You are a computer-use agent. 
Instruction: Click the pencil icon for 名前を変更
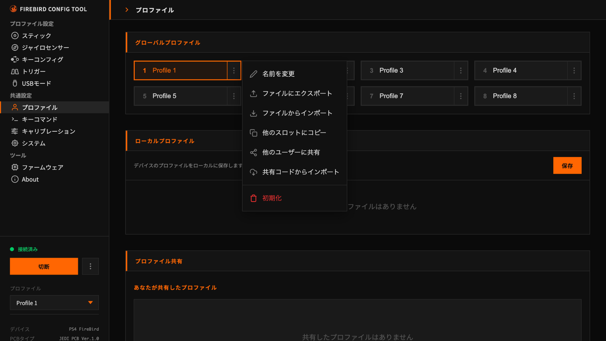coord(253,74)
